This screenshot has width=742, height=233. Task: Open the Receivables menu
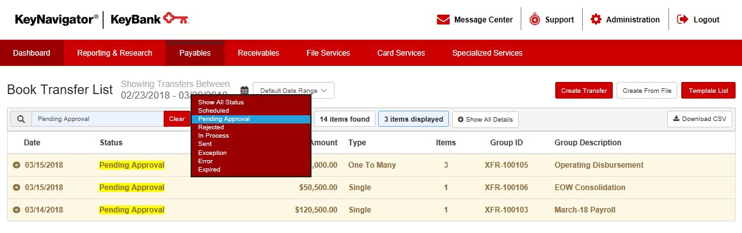[x=258, y=53]
